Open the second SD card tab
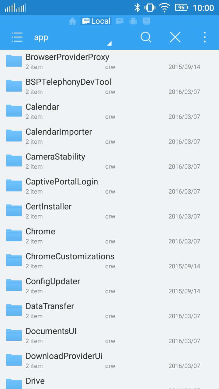 coord(120,21)
